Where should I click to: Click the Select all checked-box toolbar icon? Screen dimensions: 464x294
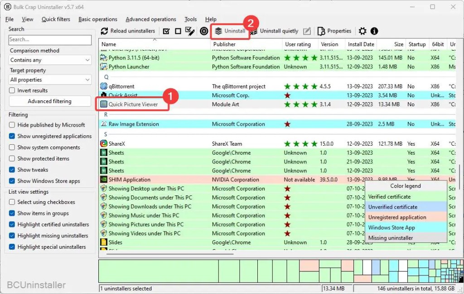[166, 31]
